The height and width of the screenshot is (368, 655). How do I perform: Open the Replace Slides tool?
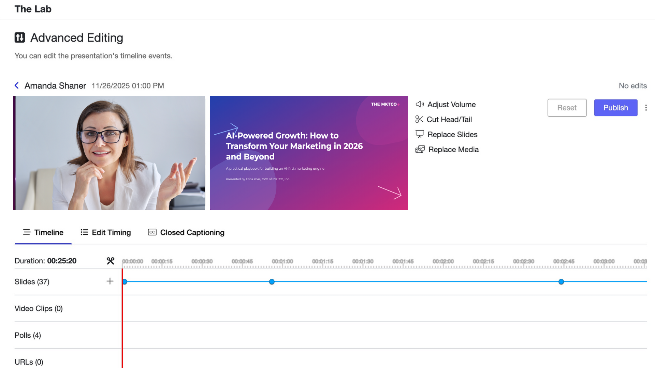click(453, 134)
